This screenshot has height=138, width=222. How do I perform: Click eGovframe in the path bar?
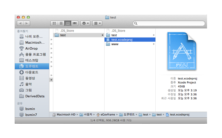107,115
